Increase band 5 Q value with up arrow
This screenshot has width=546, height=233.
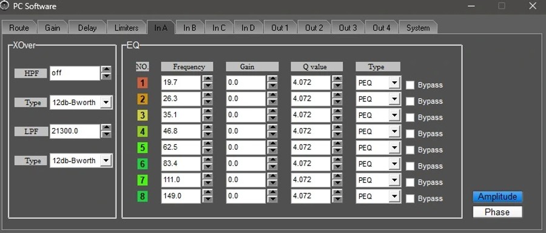click(x=337, y=144)
